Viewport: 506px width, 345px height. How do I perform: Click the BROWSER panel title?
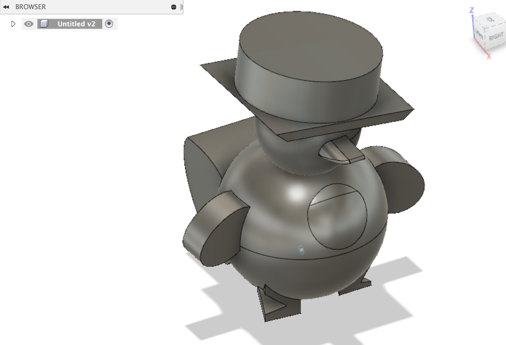tap(31, 7)
